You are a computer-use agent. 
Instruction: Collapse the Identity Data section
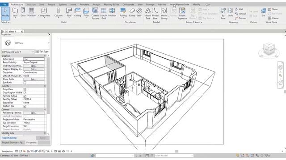click(45, 133)
